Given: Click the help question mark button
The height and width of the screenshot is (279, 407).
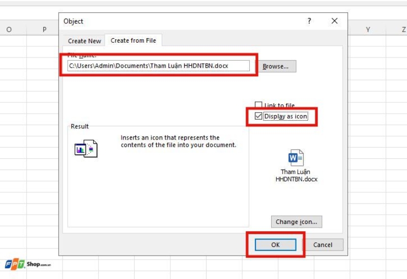Looking at the screenshot, I should tap(309, 21).
